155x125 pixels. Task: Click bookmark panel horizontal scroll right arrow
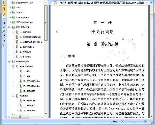[42, 117]
